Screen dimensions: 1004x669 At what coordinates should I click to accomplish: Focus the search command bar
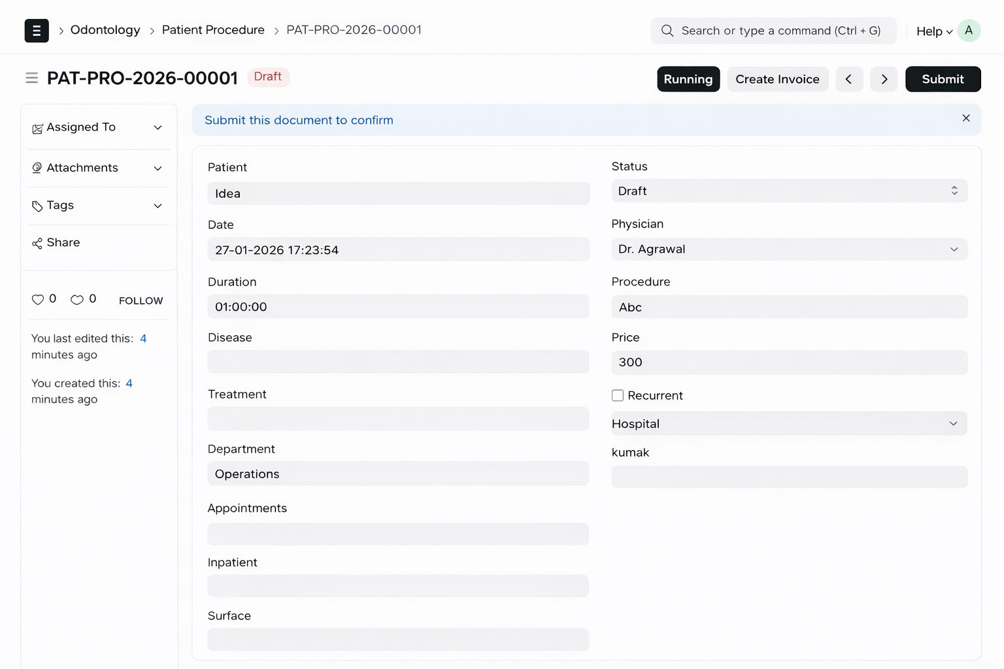[773, 31]
